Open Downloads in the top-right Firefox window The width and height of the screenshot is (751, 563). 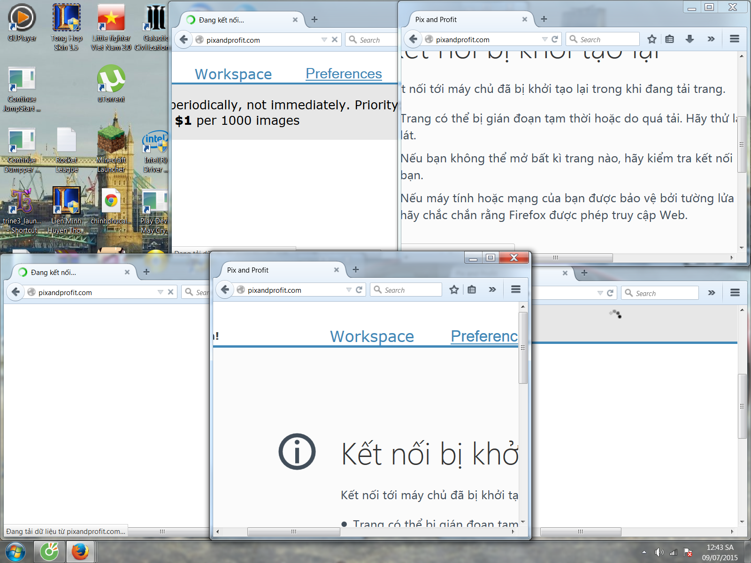[690, 39]
